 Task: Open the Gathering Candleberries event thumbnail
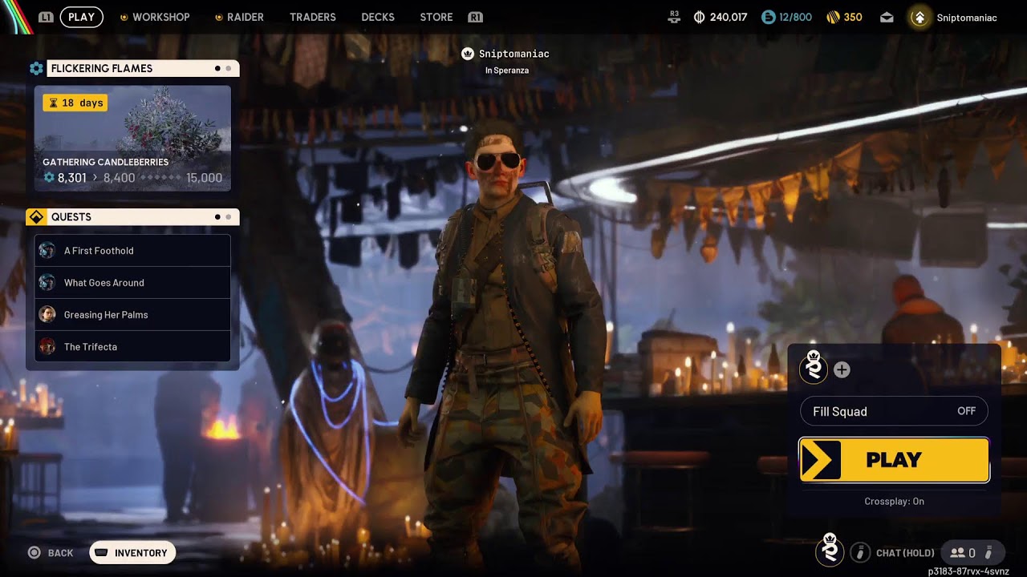pos(132,139)
